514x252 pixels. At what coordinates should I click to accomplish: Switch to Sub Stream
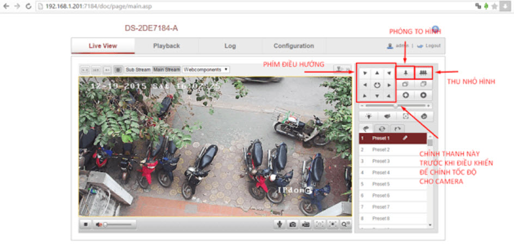pyautogui.click(x=138, y=70)
